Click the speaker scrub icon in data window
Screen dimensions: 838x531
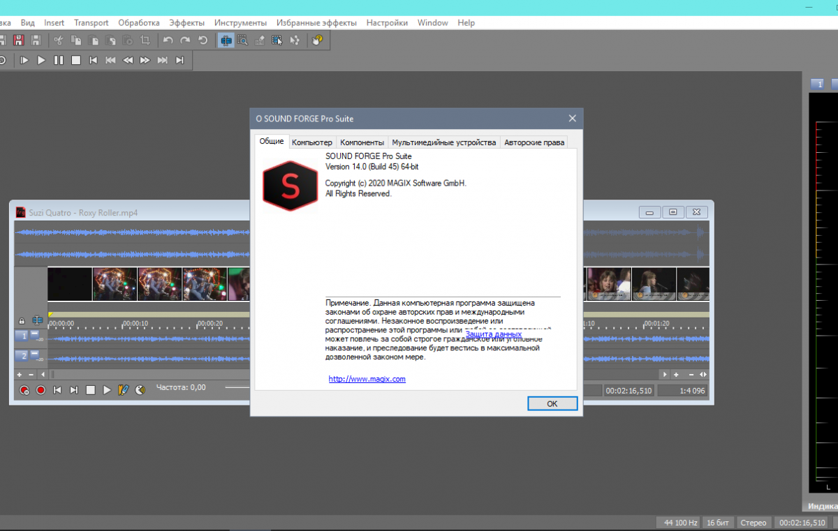140,390
